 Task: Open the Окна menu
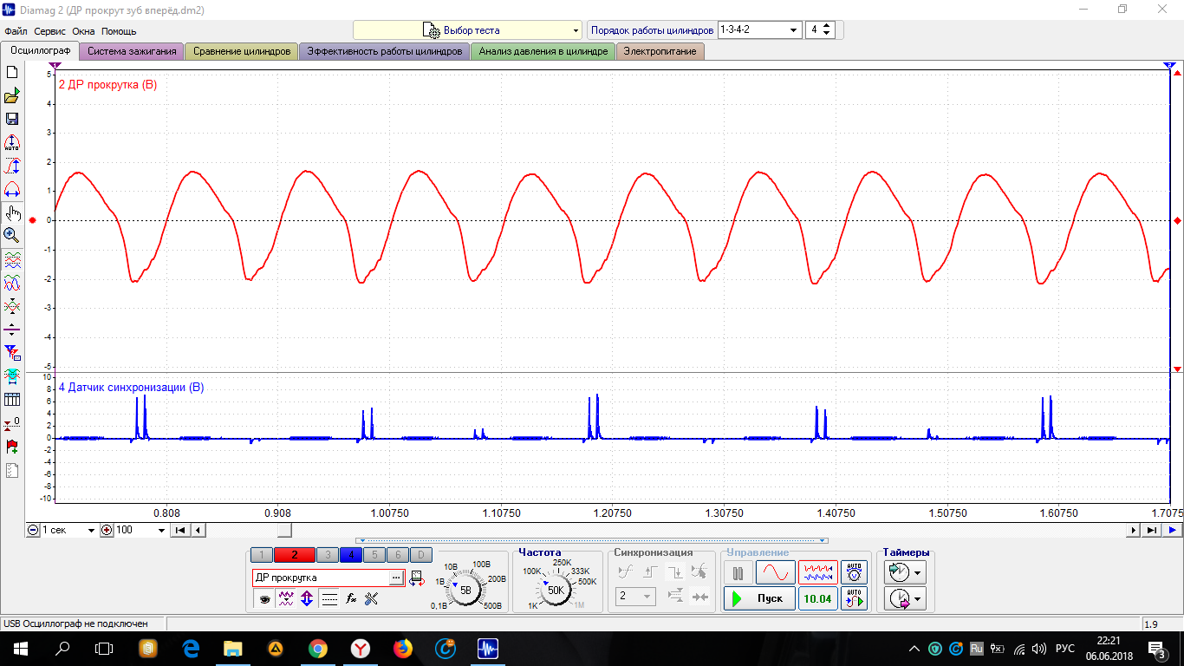(83, 31)
